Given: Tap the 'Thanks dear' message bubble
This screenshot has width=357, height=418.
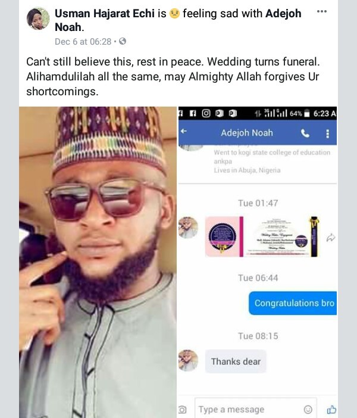Looking at the screenshot, I should 235,361.
